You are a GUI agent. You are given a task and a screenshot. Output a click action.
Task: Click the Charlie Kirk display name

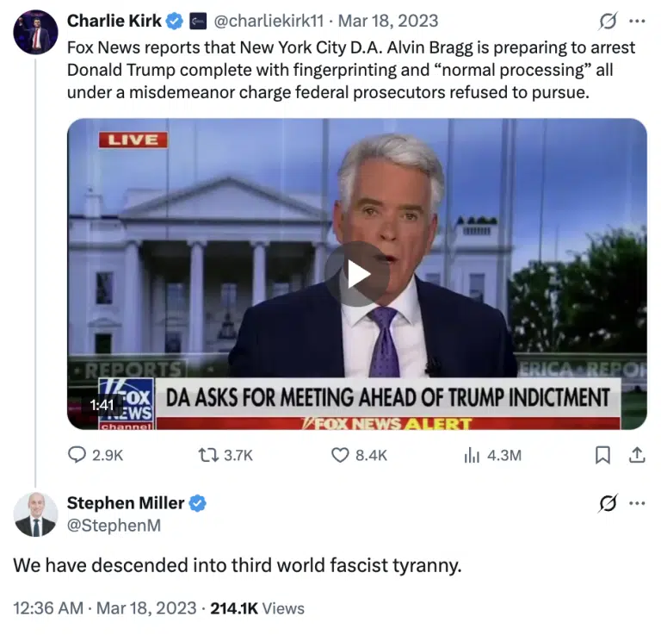pyautogui.click(x=114, y=21)
